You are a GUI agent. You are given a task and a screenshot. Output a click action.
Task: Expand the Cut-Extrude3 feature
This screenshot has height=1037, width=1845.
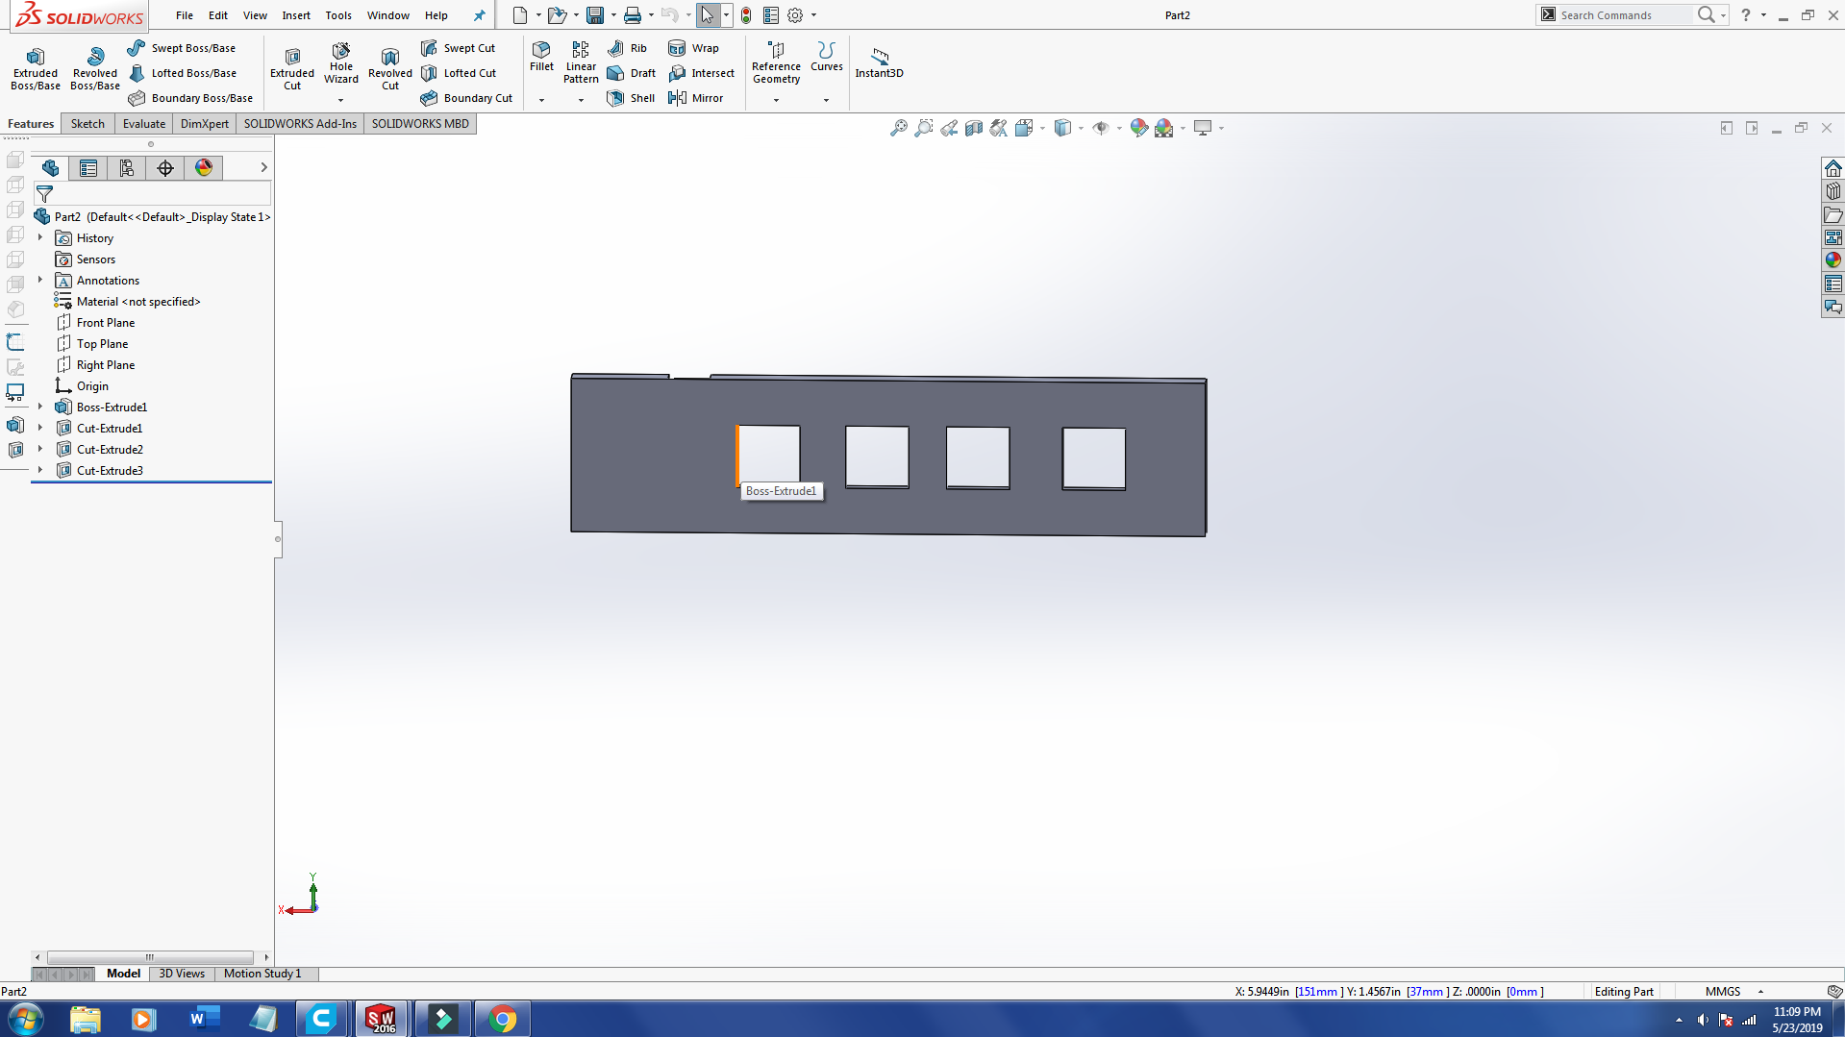(x=40, y=470)
